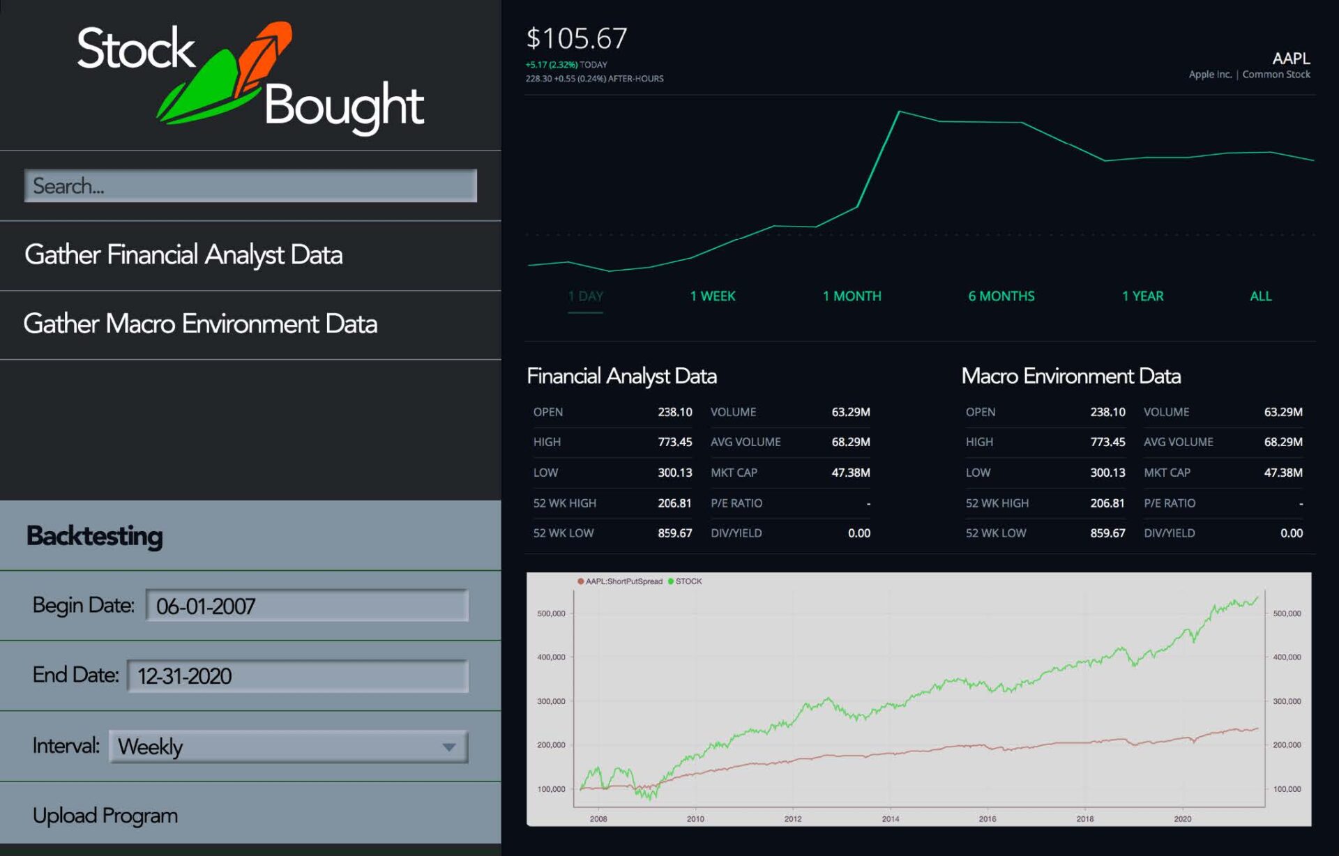Switch chart to 1 MONTH range
The width and height of the screenshot is (1339, 856).
click(x=852, y=296)
